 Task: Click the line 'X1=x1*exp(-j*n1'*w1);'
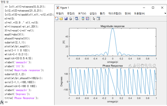[19, 31]
